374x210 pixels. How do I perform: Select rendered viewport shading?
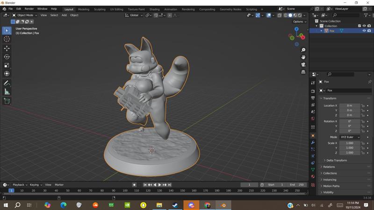pyautogui.click(x=300, y=15)
